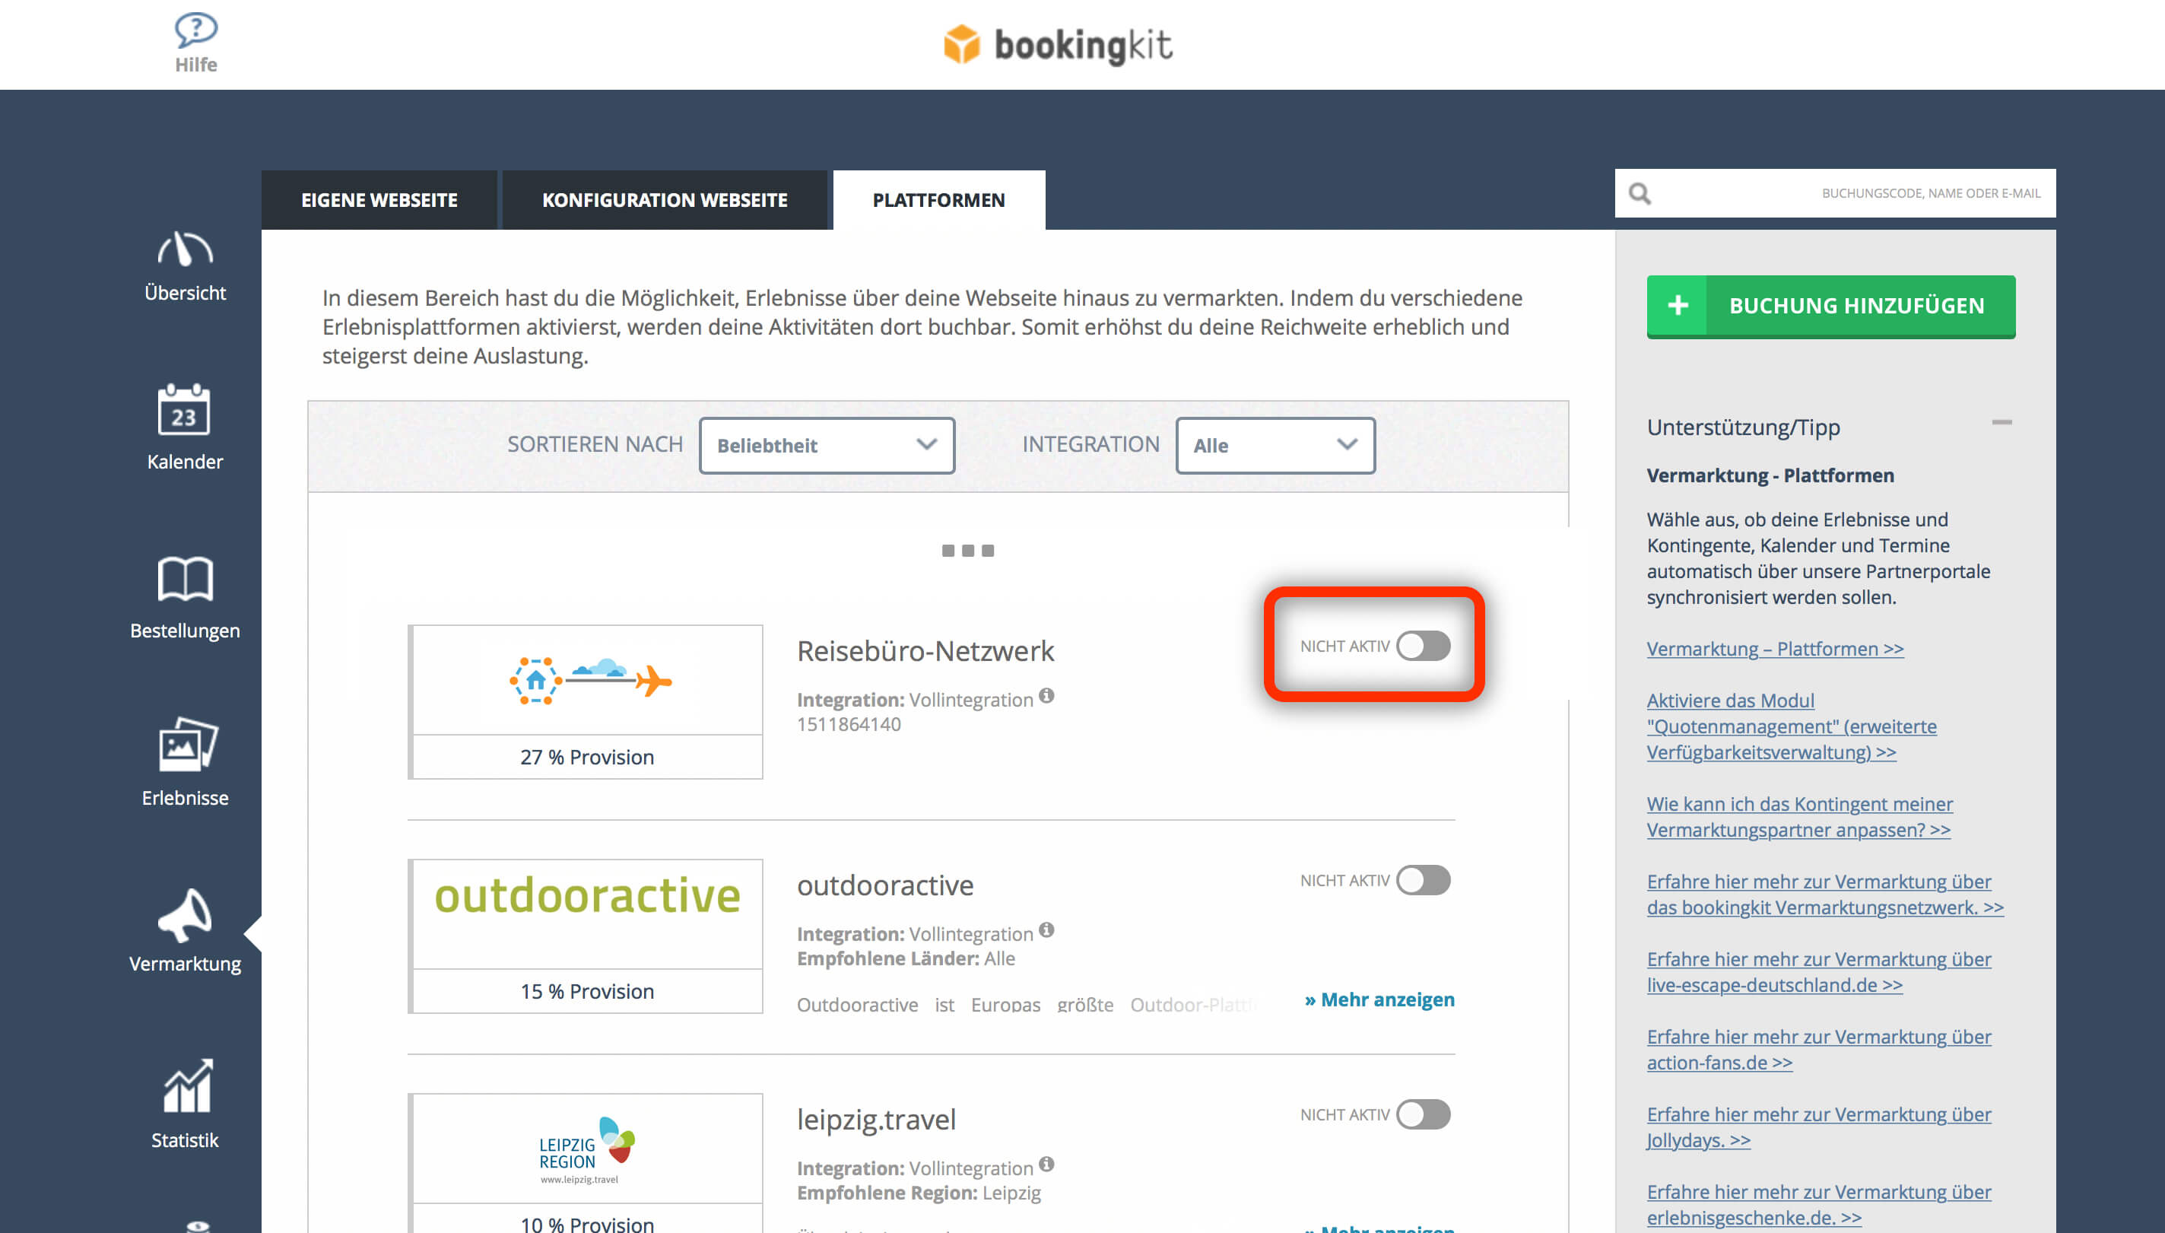Click the search magnifier icon
This screenshot has width=2165, height=1233.
pyautogui.click(x=1640, y=194)
